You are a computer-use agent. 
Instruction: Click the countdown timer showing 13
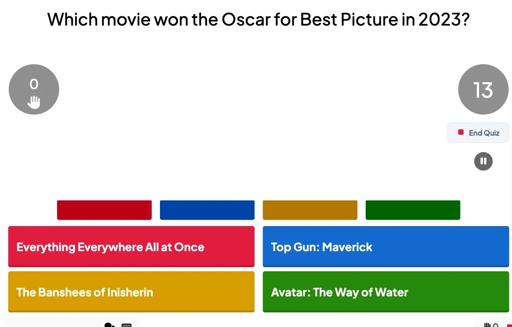tap(483, 90)
